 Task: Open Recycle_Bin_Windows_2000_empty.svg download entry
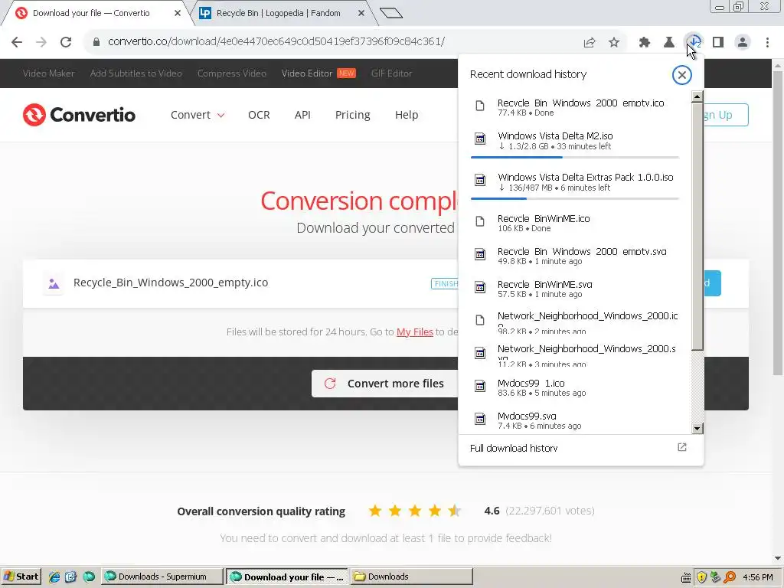tap(575, 256)
